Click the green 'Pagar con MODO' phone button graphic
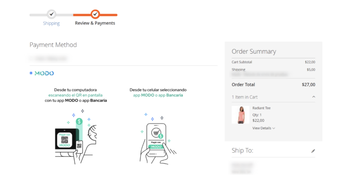 [x=155, y=147]
